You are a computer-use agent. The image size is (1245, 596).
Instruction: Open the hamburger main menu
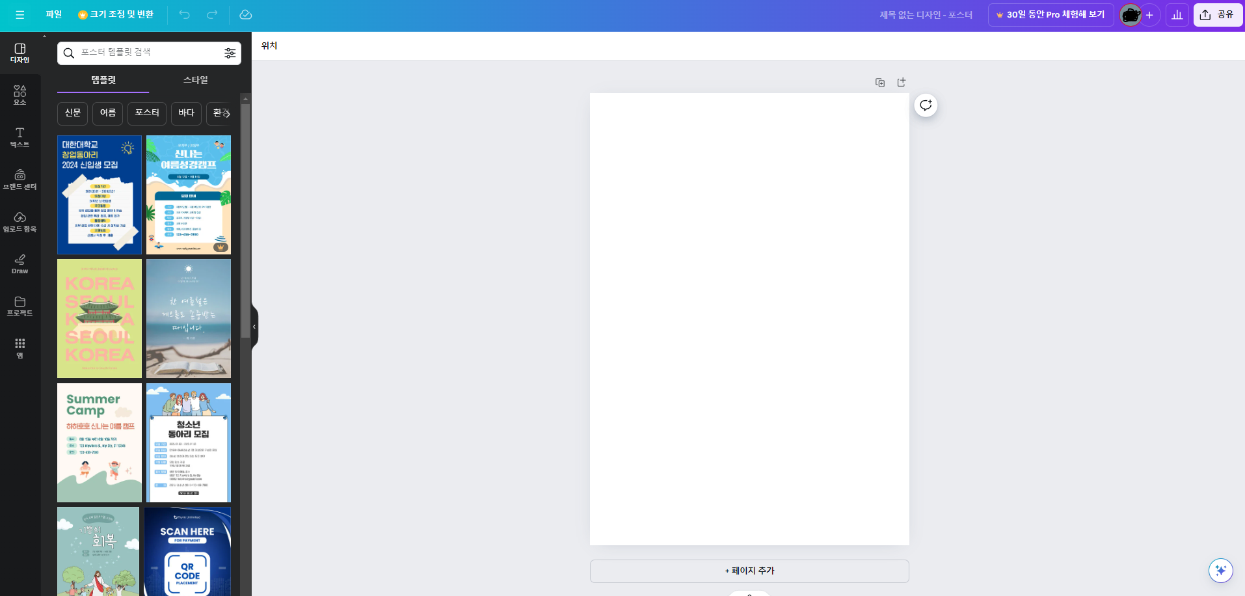[x=20, y=15]
